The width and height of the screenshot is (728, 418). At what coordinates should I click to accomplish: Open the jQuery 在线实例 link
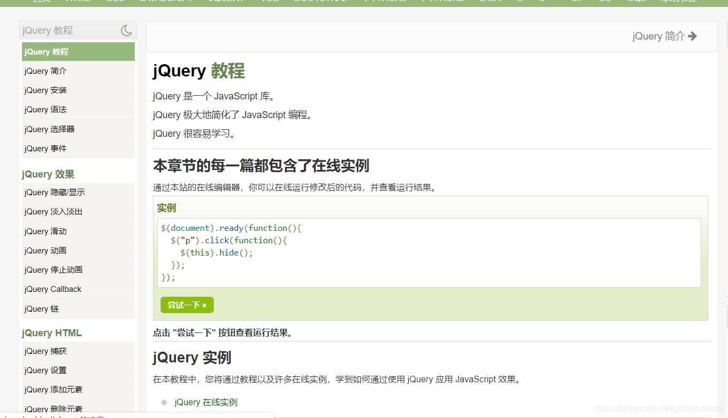coord(206,402)
